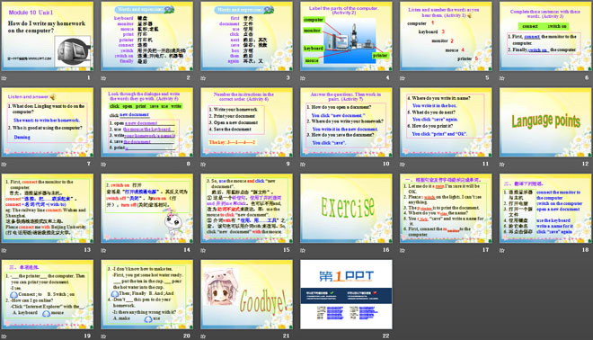The width and height of the screenshot is (593, 340).
Task: Click the animation star icon under slide 5
Action: pyautogui.click(x=403, y=78)
